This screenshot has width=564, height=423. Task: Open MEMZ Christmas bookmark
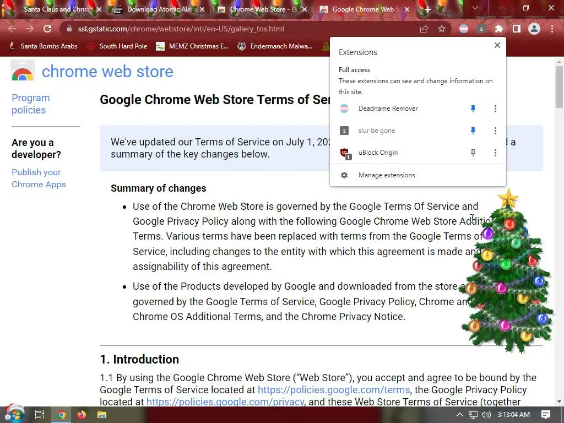pyautogui.click(x=192, y=46)
